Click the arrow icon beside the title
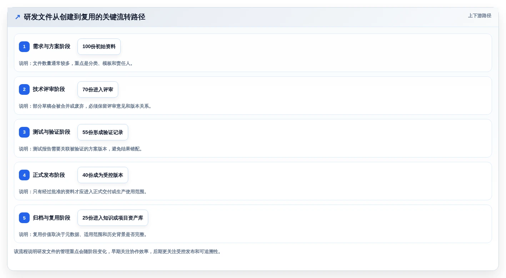This screenshot has height=278, width=506. click(x=17, y=17)
